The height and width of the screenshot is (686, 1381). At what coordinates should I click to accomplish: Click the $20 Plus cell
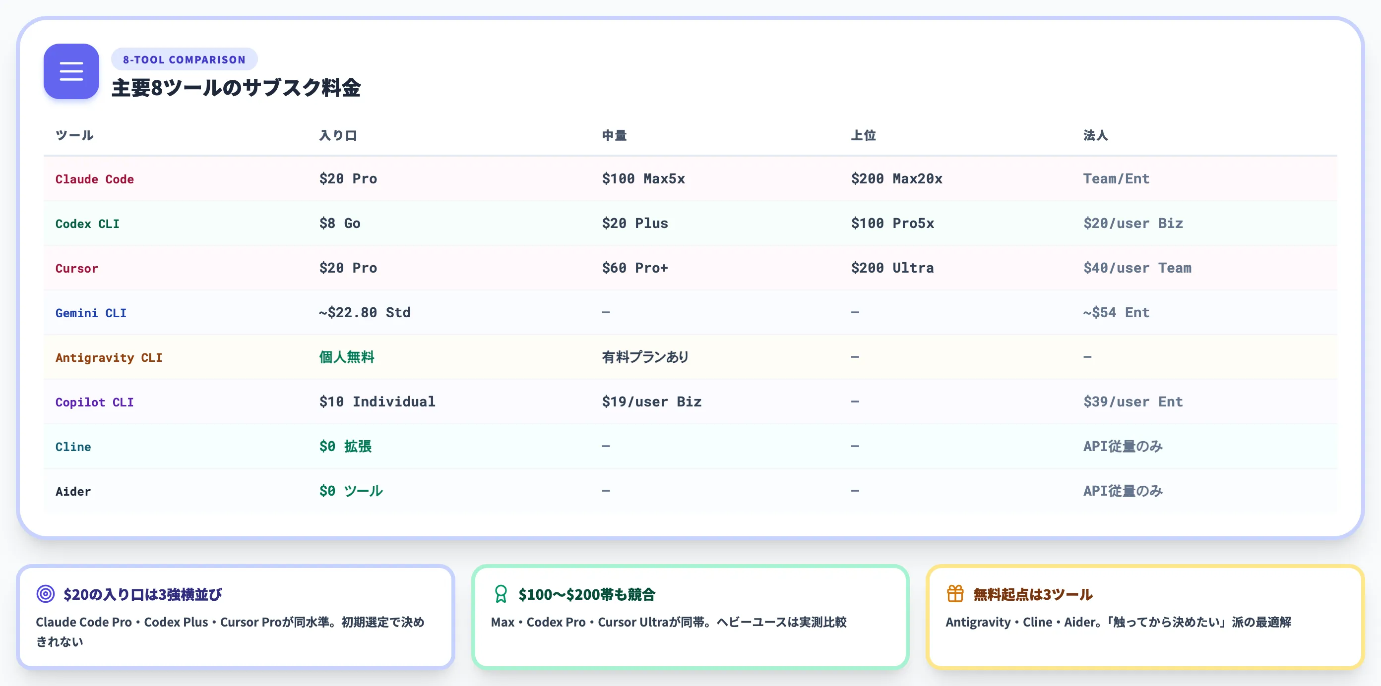635,224
